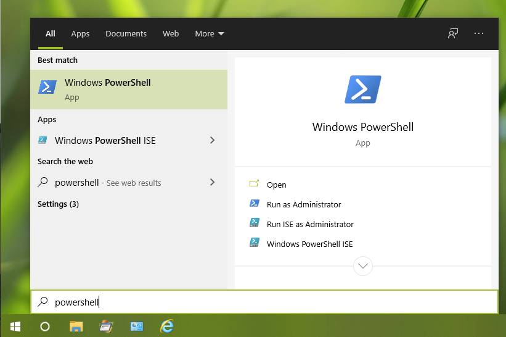
Task: Click Run as Administrator shield icon
Action: 255,203
